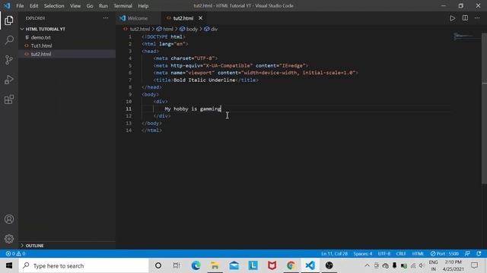
Task: Click the div breadcrumb item
Action: point(215,29)
